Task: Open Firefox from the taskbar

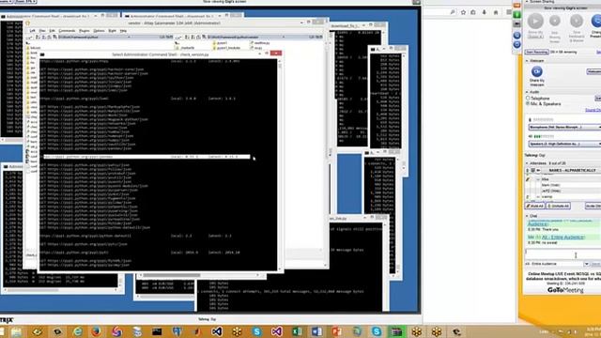Action: pyautogui.click(x=96, y=331)
